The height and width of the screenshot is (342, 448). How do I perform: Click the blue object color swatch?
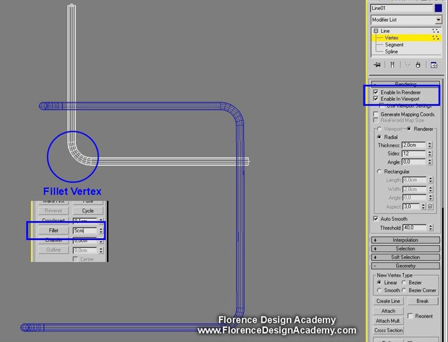click(438, 8)
